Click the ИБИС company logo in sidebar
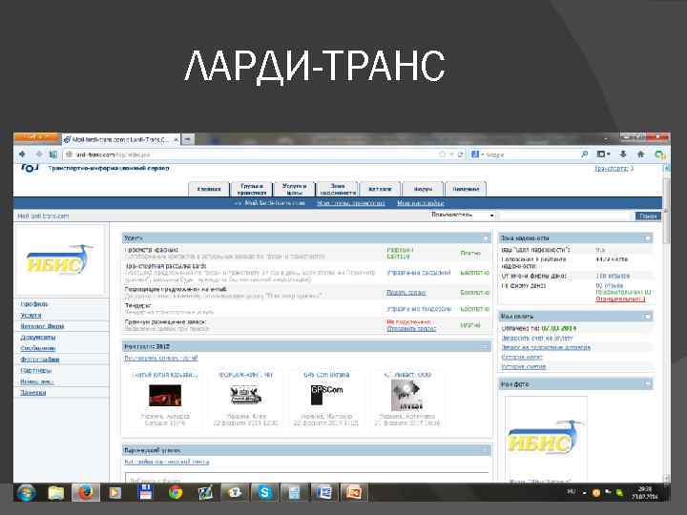687x515 pixels. 60,260
